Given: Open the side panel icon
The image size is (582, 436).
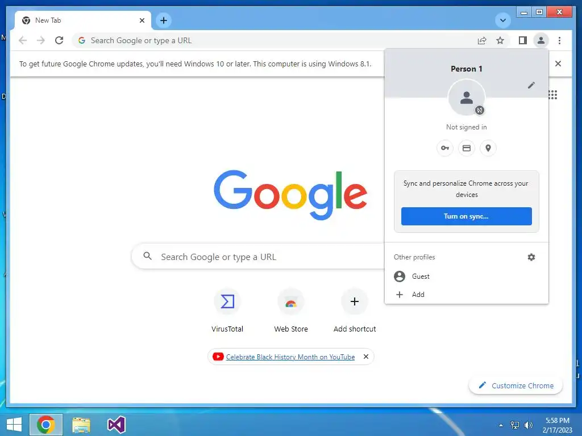Looking at the screenshot, I should point(523,40).
